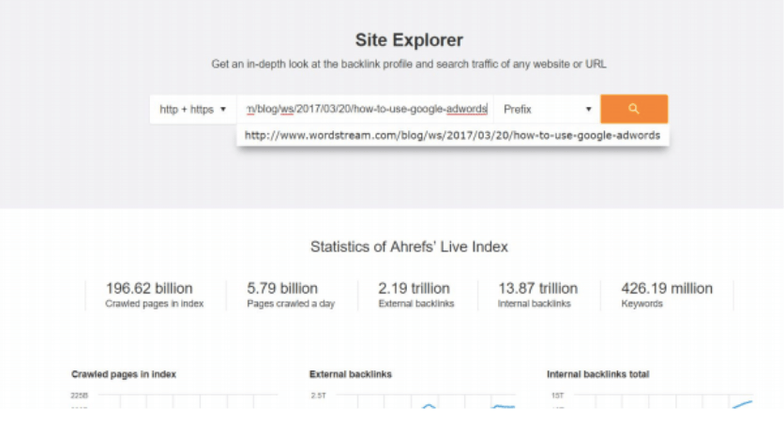This screenshot has height=422, width=784.
Task: Click the "External backlinks" chart title
Action: point(351,374)
